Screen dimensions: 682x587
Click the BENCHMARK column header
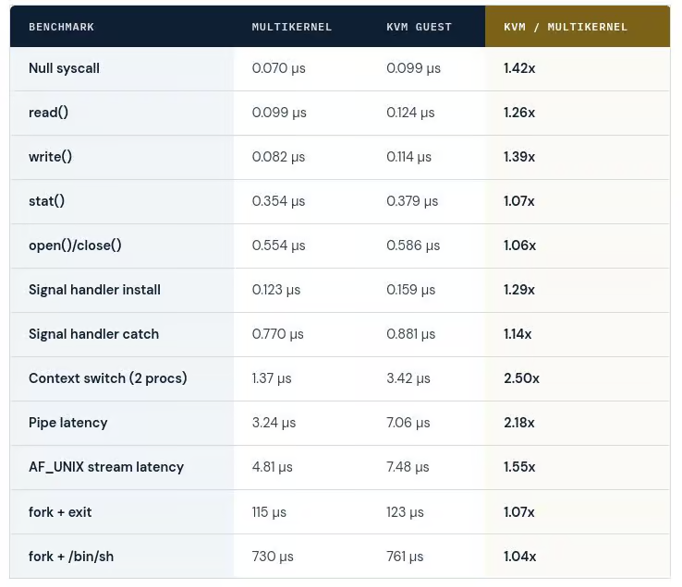click(61, 27)
